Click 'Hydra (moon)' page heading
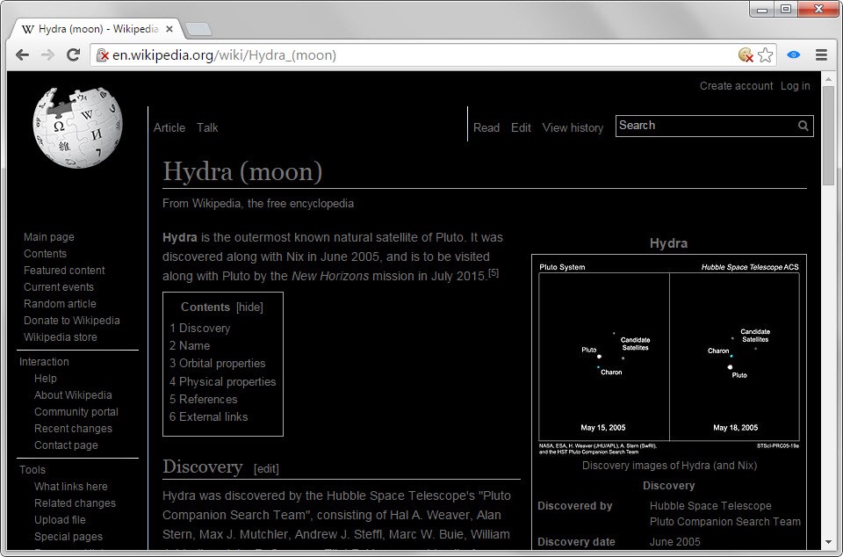Screen dimensions: 843x557 coord(242,172)
